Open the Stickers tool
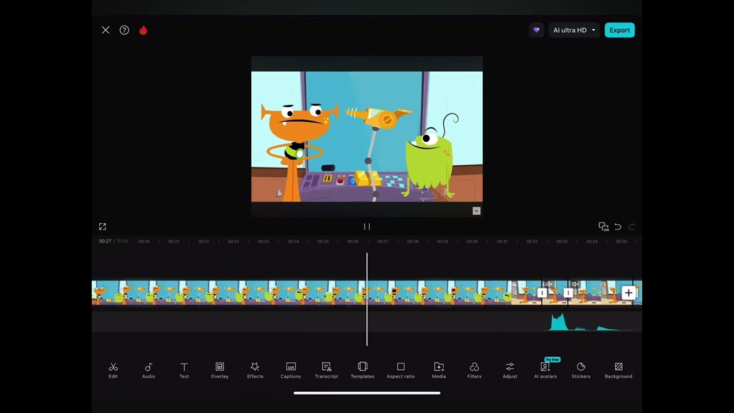Viewport: 734px width, 413px height. click(x=581, y=370)
